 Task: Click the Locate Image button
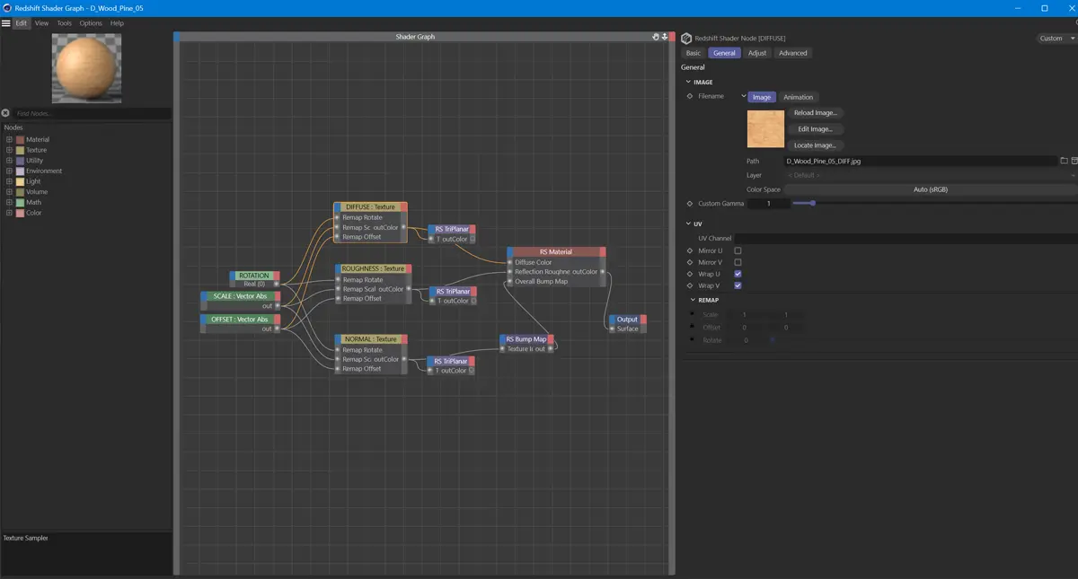pos(815,145)
